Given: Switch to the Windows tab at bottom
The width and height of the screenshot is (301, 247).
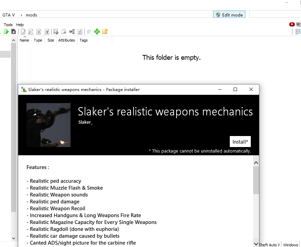Looking at the screenshot, I should click(290, 245).
